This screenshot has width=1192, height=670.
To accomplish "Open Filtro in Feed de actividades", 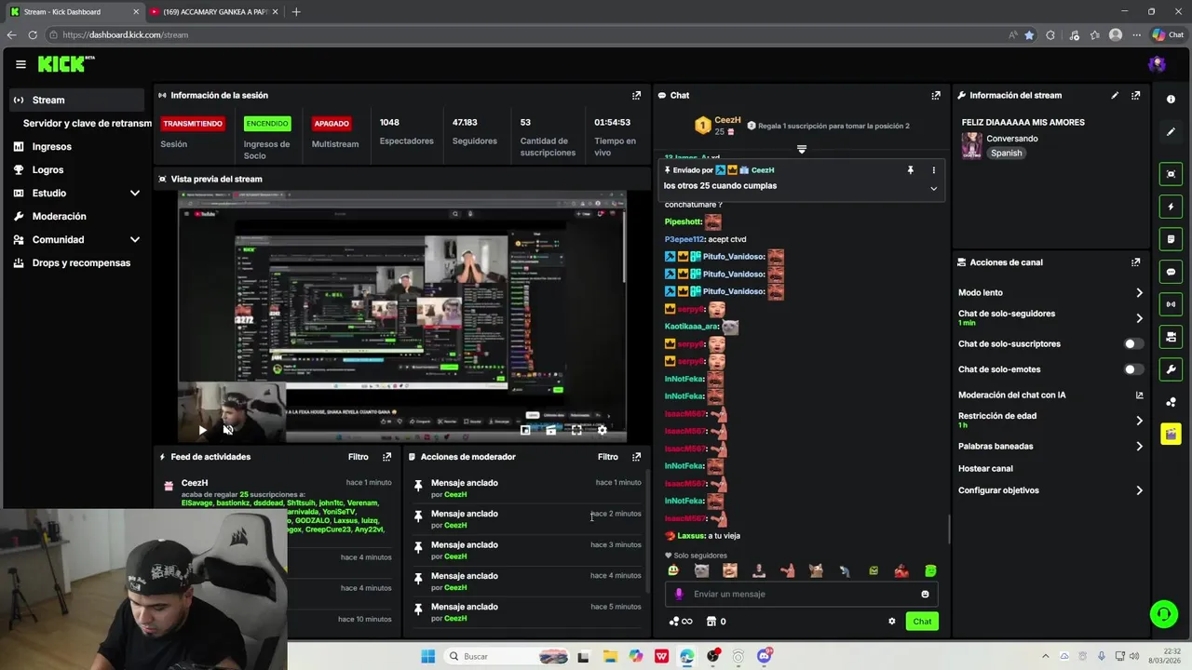I will pos(359,457).
